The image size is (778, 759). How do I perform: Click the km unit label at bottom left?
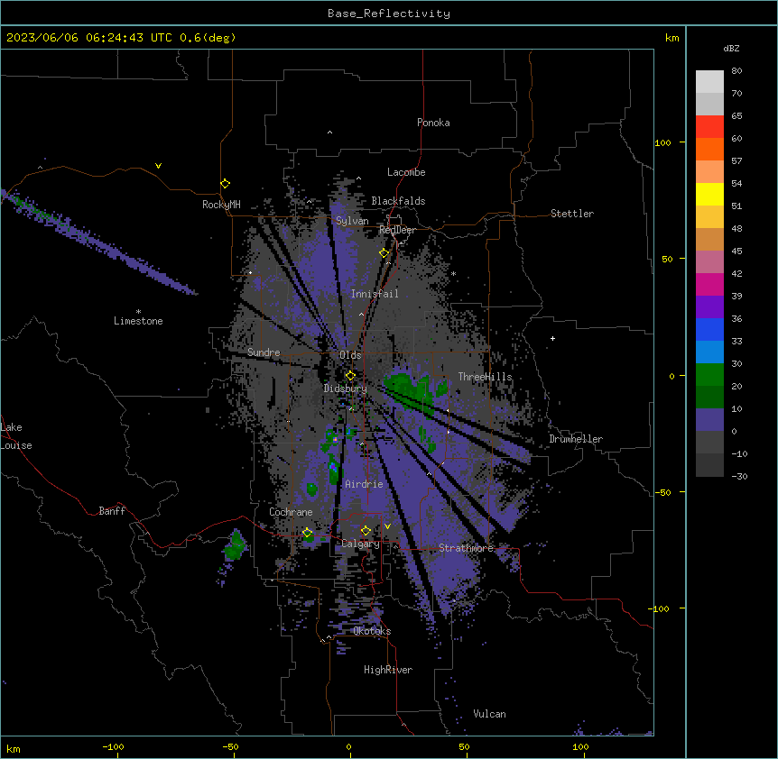(13, 749)
